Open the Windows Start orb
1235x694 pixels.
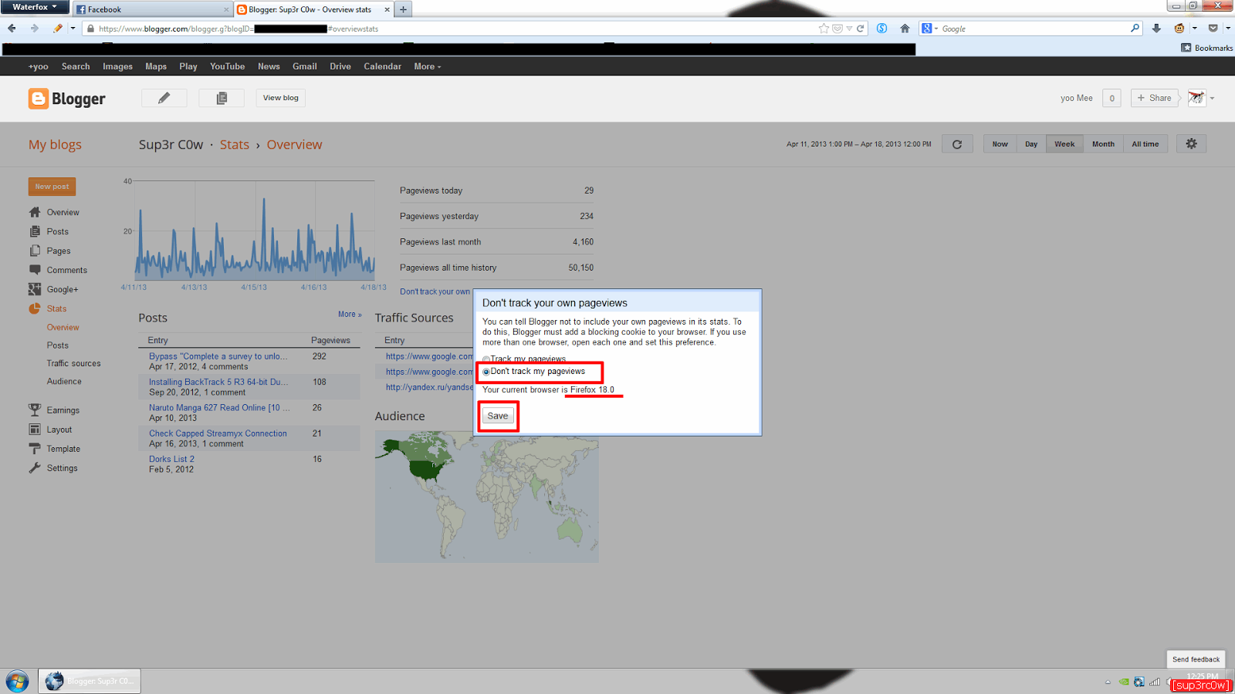(17, 681)
